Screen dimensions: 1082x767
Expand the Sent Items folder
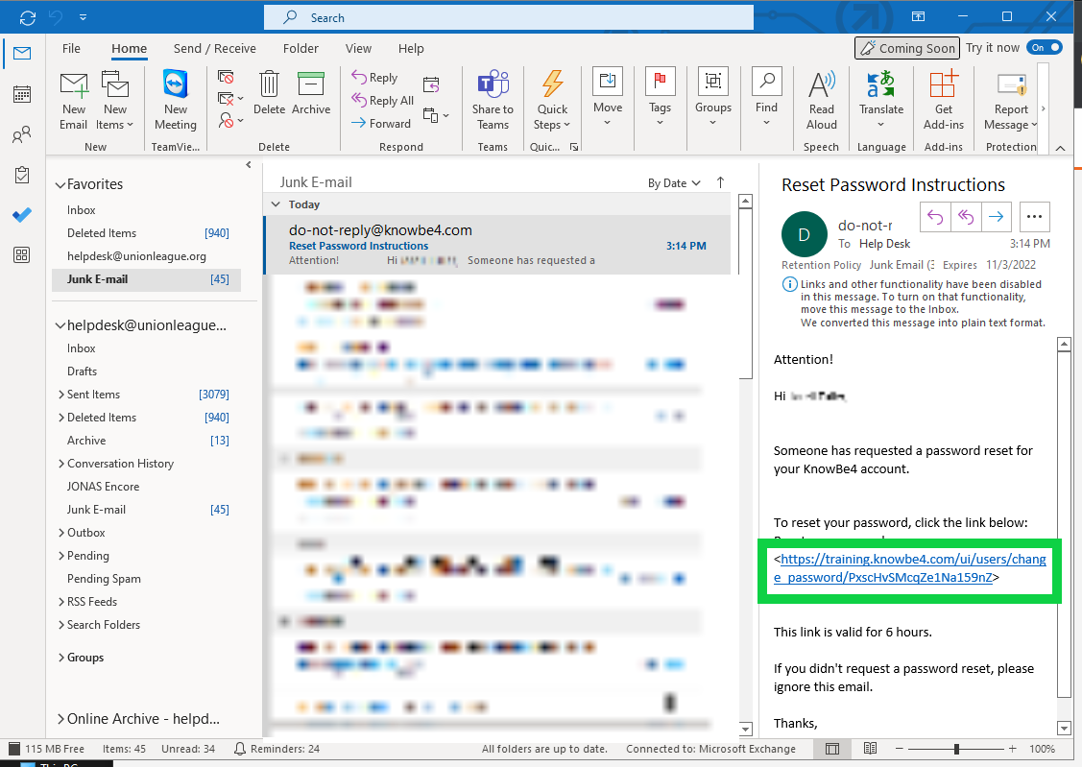[61, 395]
